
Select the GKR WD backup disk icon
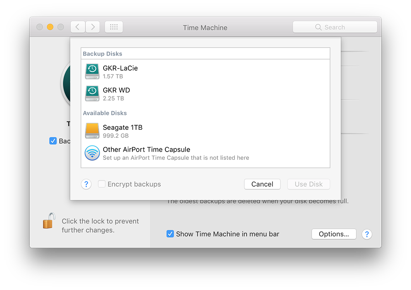[92, 93]
